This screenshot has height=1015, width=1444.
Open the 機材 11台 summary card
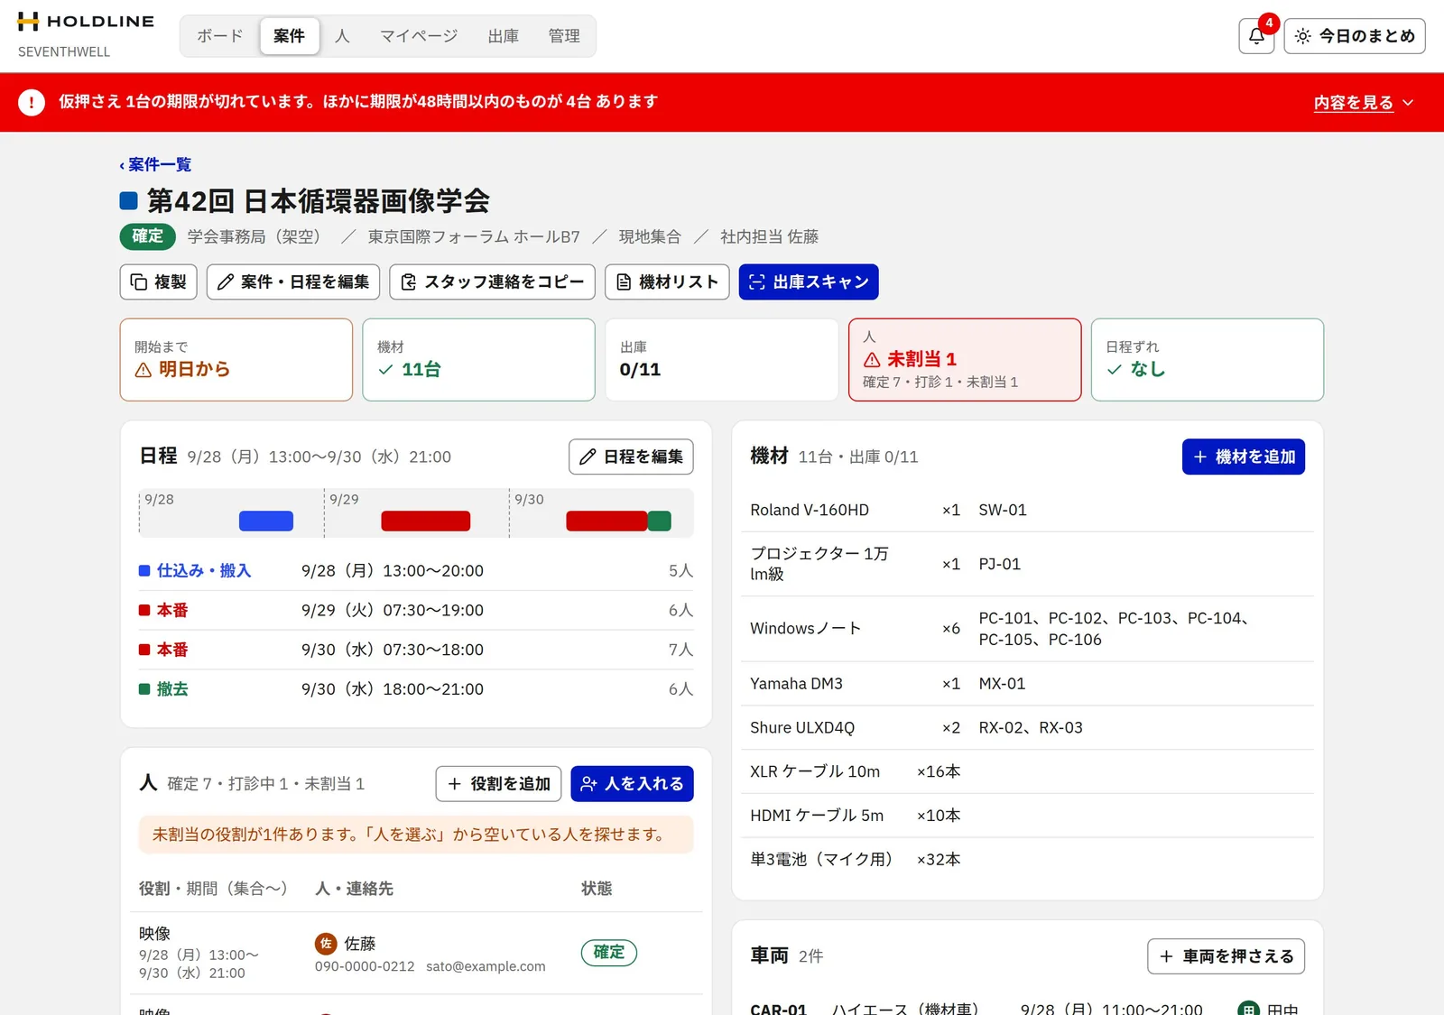click(x=479, y=359)
